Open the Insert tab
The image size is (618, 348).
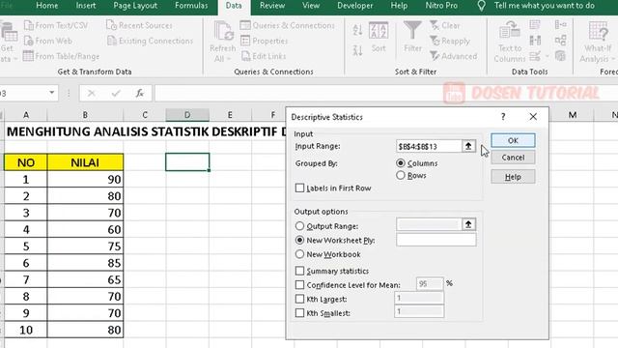[x=86, y=6]
